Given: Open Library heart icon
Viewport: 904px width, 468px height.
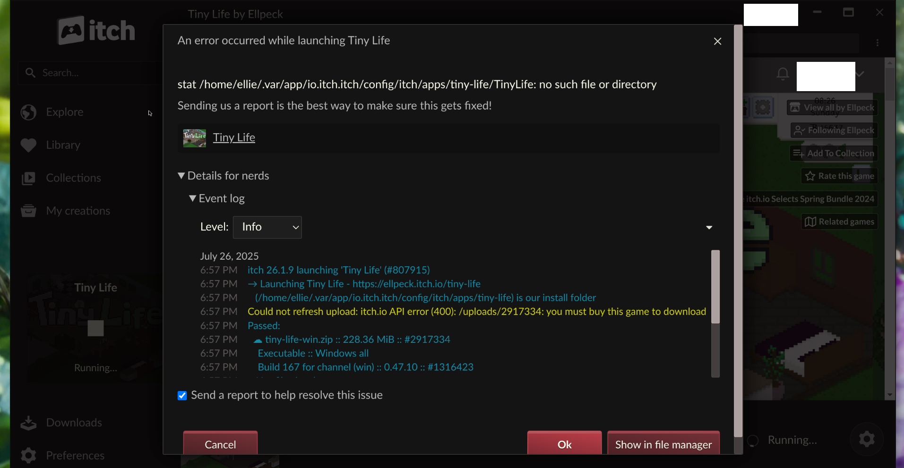Looking at the screenshot, I should pos(28,145).
